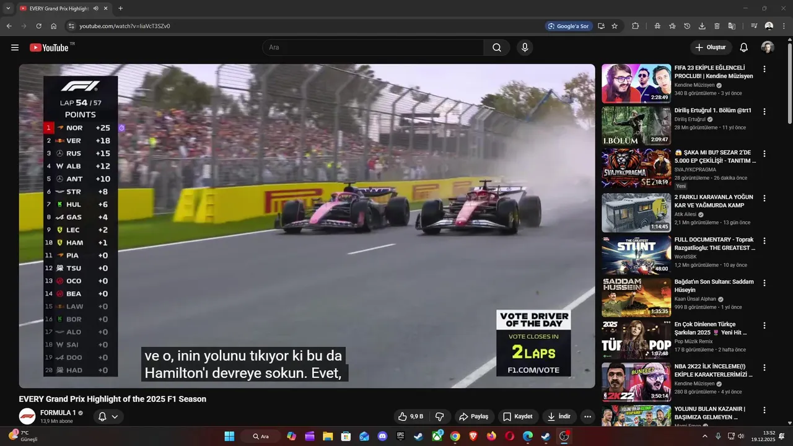Image resolution: width=793 pixels, height=446 pixels.
Task: Open options for NBA 2K22 video
Action: (x=764, y=367)
